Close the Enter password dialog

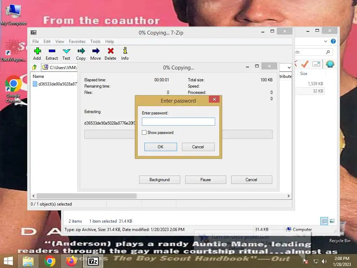coord(214,99)
